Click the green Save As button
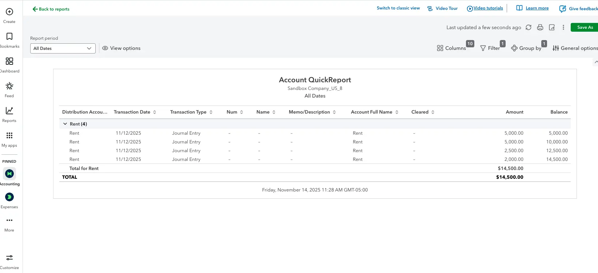The height and width of the screenshot is (273, 598). [585, 27]
